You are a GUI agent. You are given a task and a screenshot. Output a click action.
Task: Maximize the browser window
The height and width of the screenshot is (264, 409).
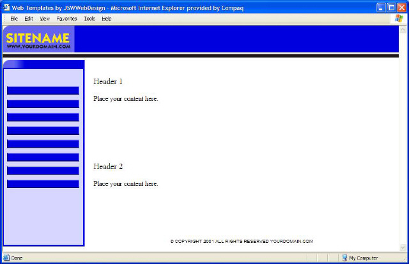391,7
